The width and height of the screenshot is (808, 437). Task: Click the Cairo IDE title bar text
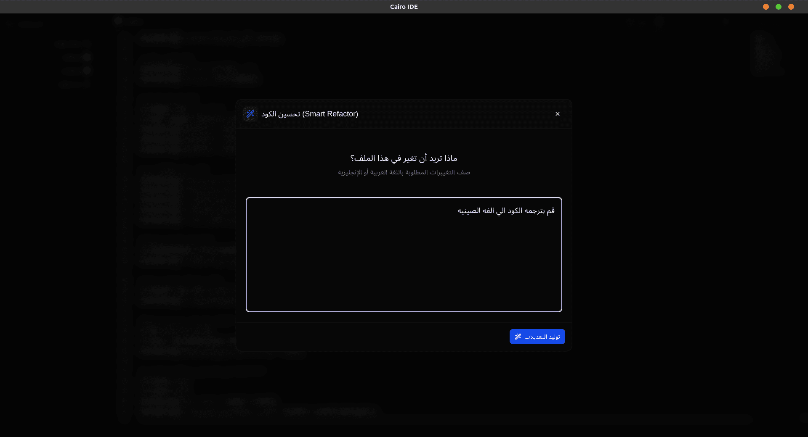pos(404,7)
